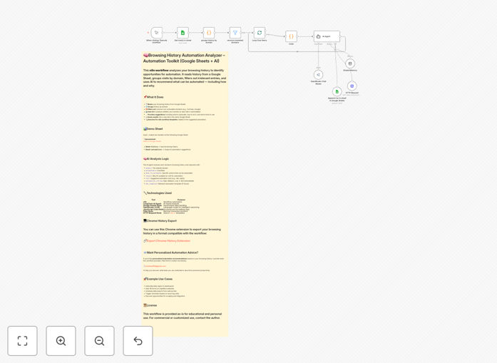Screen dimensions: 497x363
Task: Click the 'What It Does' heading
Action: coord(154,97)
